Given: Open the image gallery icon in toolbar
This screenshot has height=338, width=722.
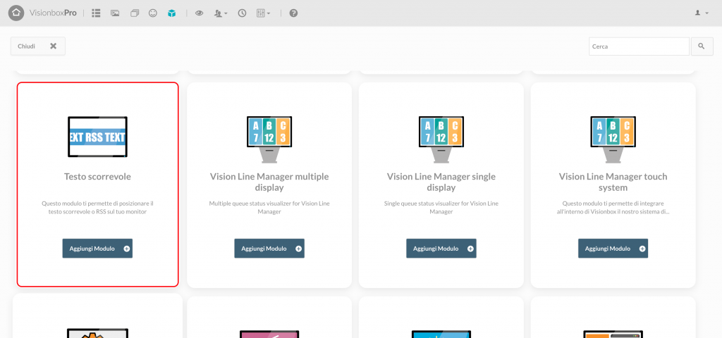Looking at the screenshot, I should click(115, 13).
